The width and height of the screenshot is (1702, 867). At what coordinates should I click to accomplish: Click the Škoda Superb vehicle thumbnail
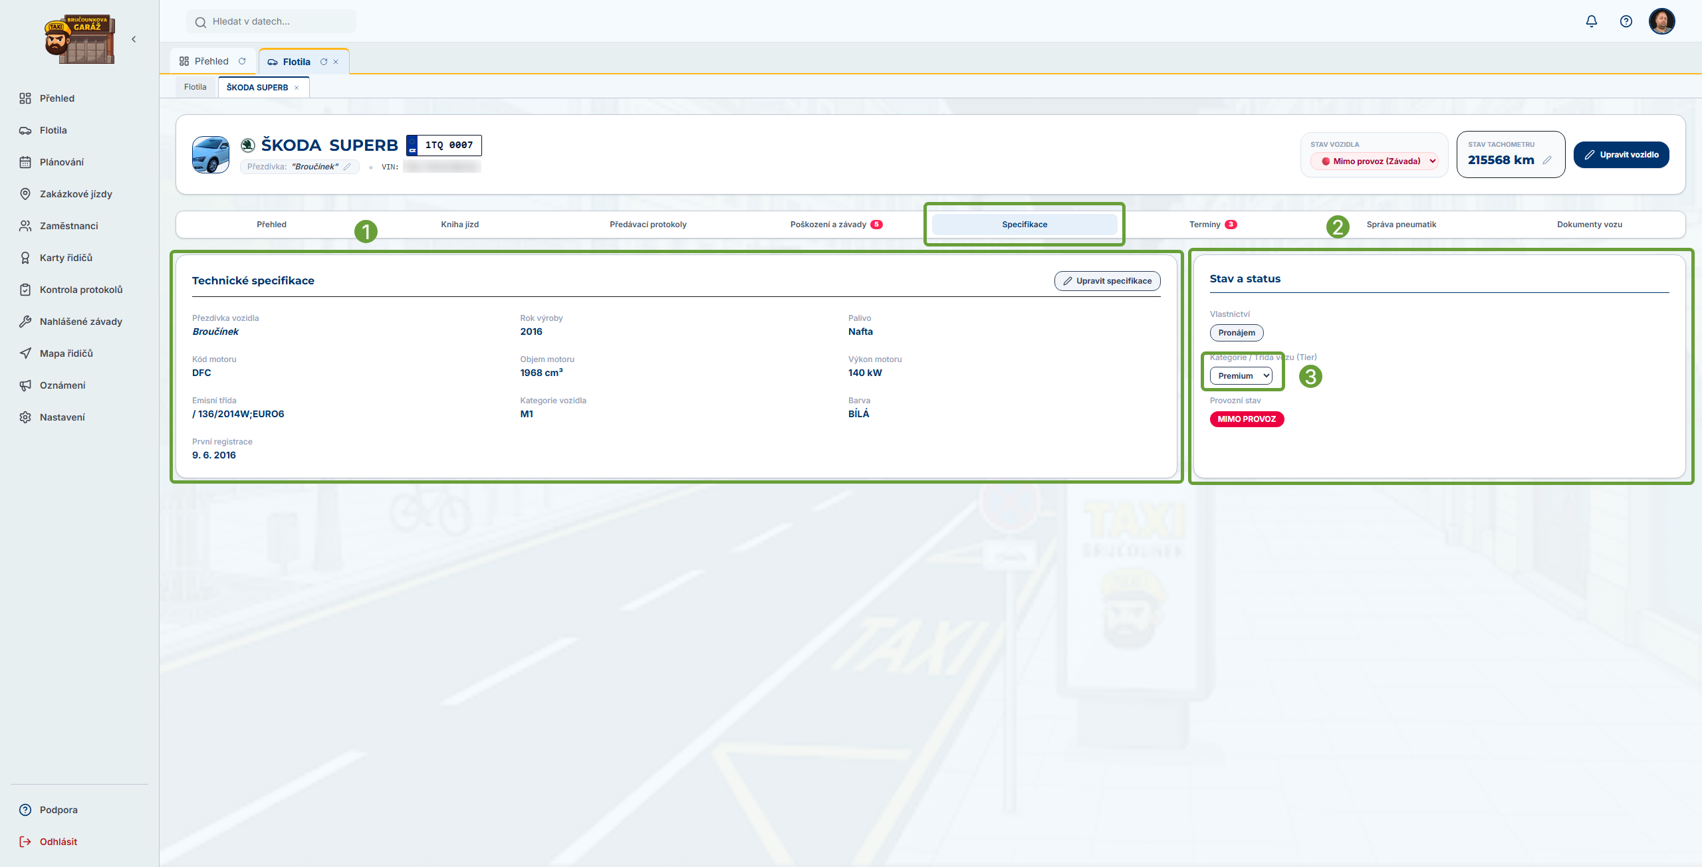pos(211,155)
